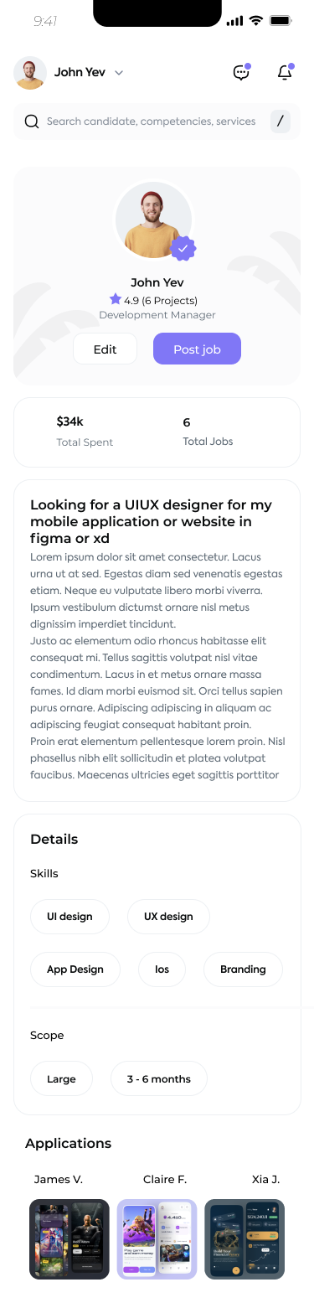Screen dimensions: 314x1308
Task: Choose the Large scope chip
Action: [x=61, y=1079]
